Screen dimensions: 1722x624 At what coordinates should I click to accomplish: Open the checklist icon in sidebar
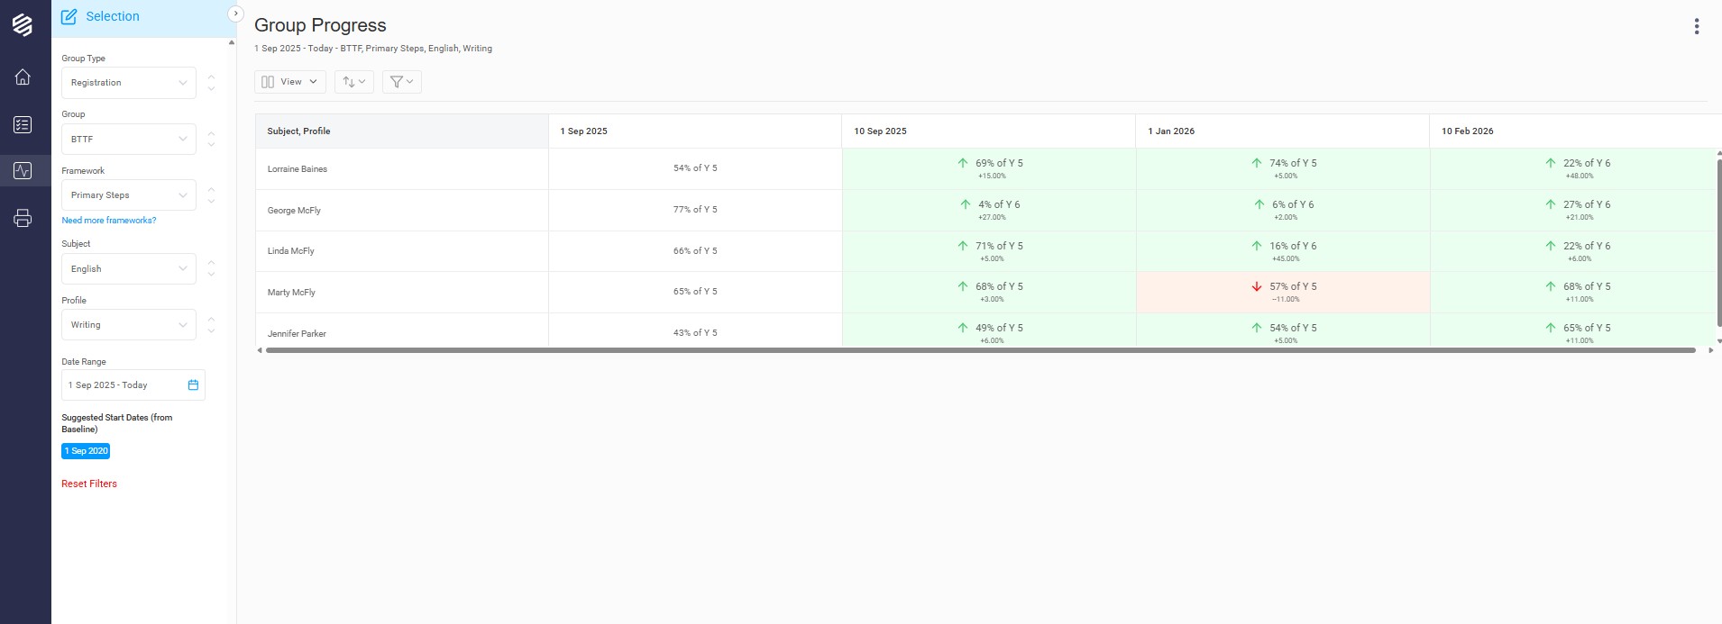[x=23, y=124]
